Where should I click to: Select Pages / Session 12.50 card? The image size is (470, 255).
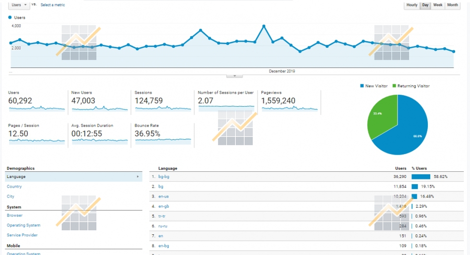pyautogui.click(x=36, y=134)
